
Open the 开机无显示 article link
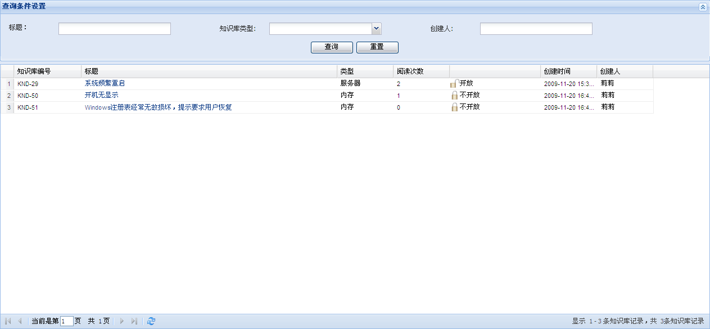click(101, 95)
